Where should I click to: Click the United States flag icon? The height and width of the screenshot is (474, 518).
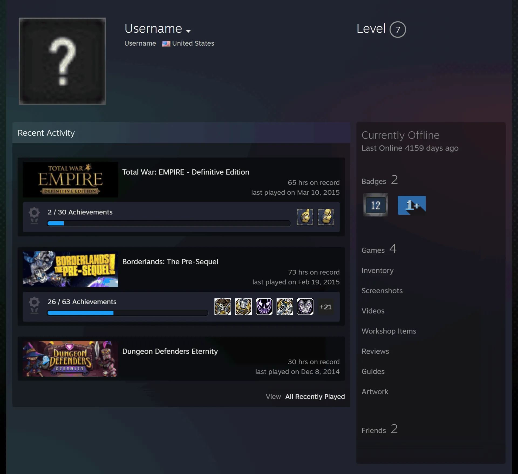click(166, 43)
